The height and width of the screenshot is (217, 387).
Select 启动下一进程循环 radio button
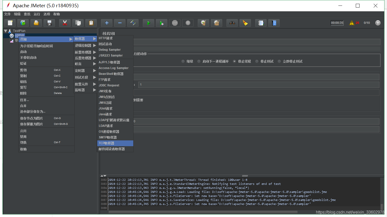coord(199,61)
